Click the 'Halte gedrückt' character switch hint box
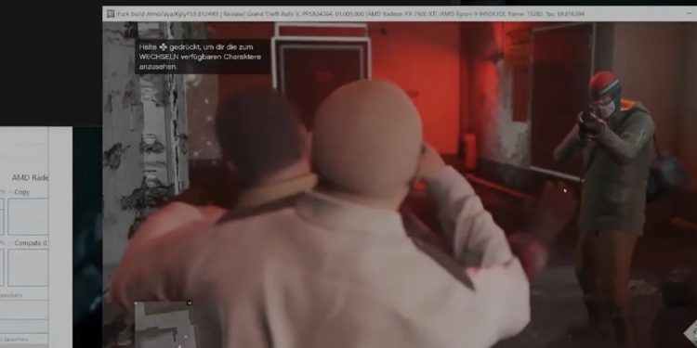 coord(202,57)
